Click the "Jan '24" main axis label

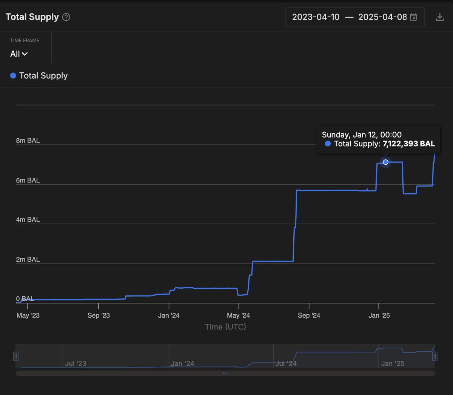pyautogui.click(x=169, y=315)
